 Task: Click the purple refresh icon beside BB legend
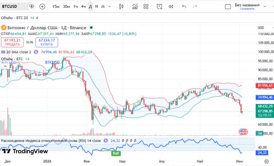click(x=36, y=52)
